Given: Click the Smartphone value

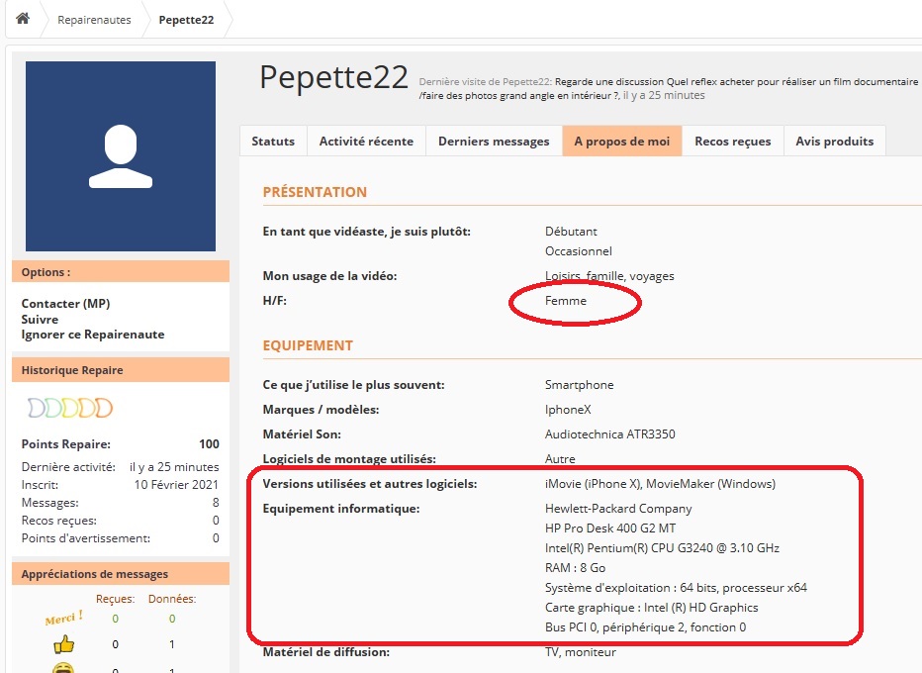Looking at the screenshot, I should tap(579, 385).
